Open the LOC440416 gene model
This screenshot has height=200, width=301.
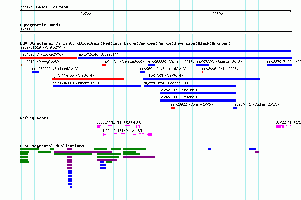(x=128, y=134)
